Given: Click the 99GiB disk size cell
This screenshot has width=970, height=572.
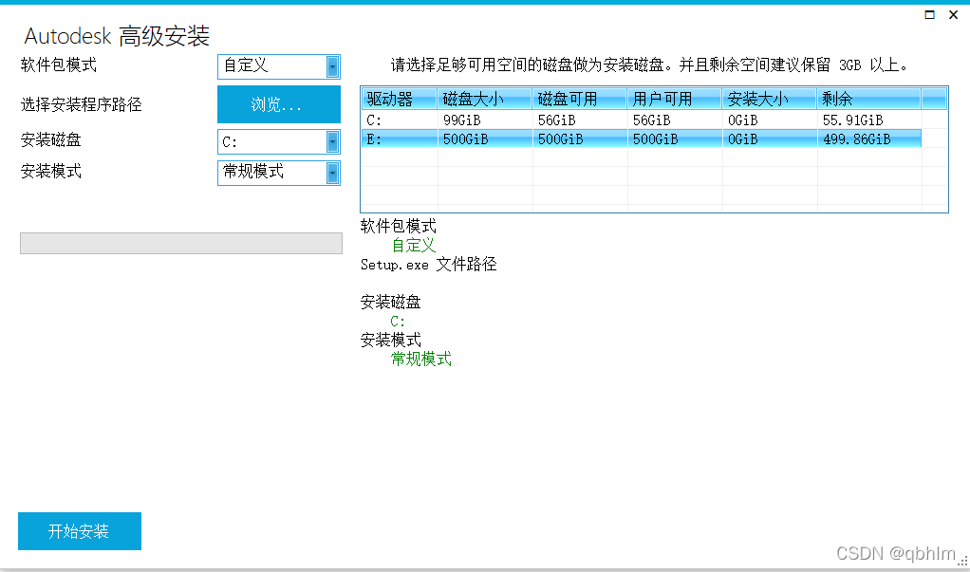Looking at the screenshot, I should coord(485,120).
